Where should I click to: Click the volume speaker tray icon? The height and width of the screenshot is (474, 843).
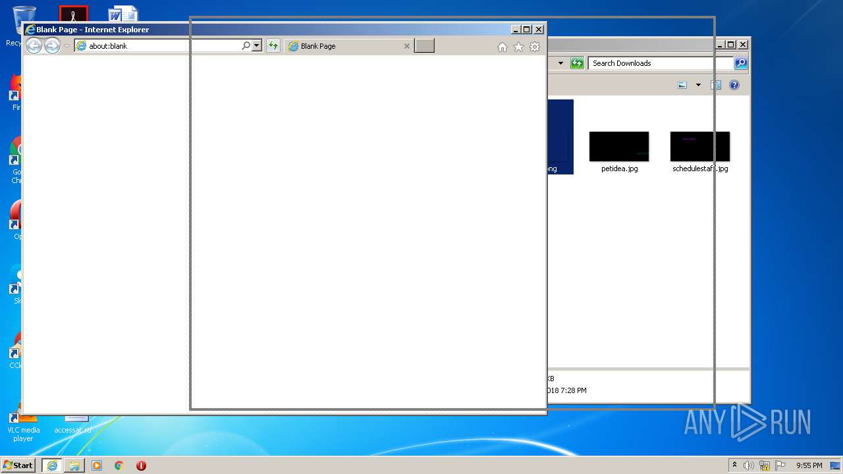pos(748,465)
